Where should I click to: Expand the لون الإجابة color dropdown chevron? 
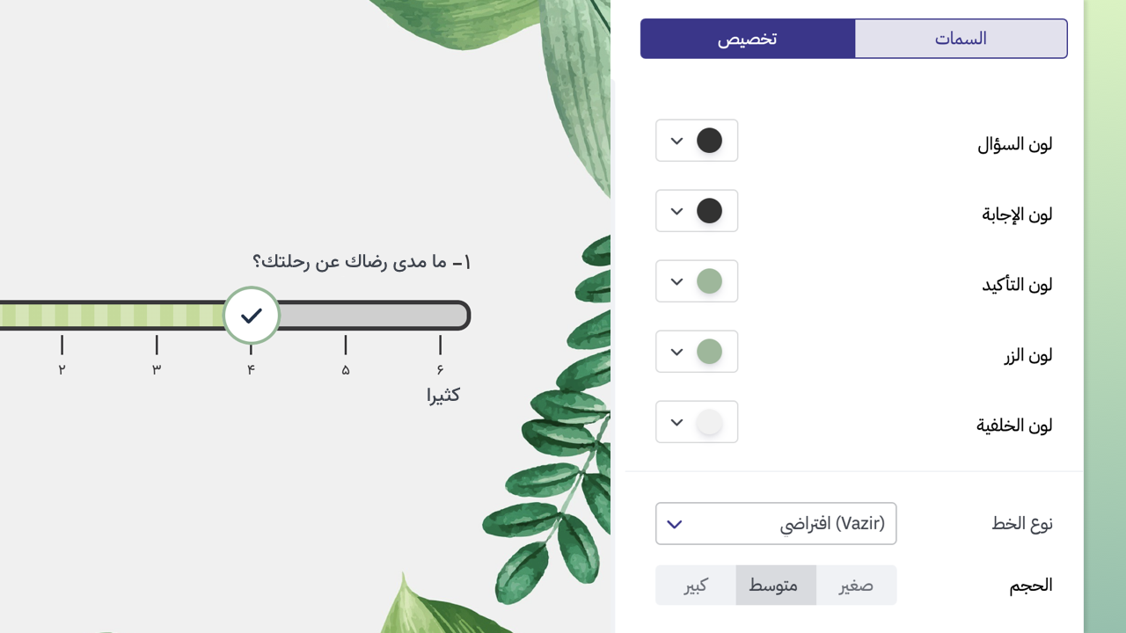click(x=676, y=210)
